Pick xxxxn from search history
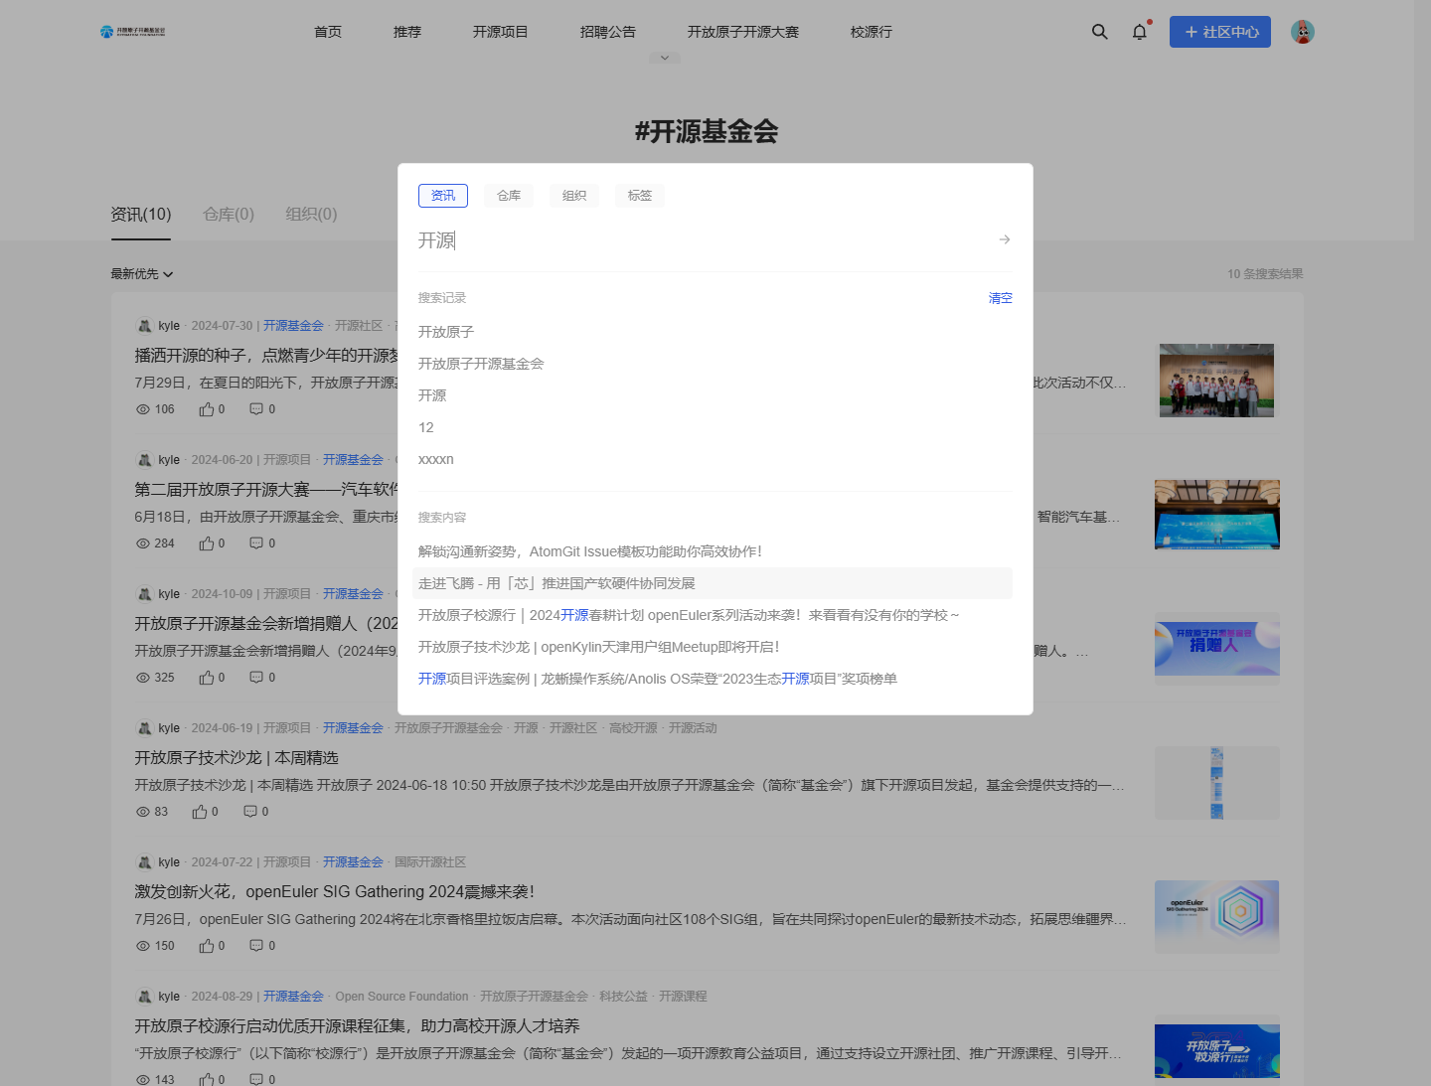 [x=436, y=459]
